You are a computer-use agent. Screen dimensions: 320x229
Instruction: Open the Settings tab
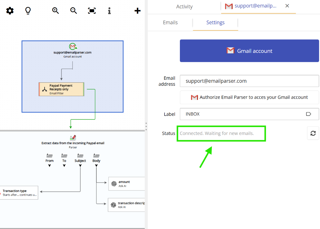click(x=215, y=22)
